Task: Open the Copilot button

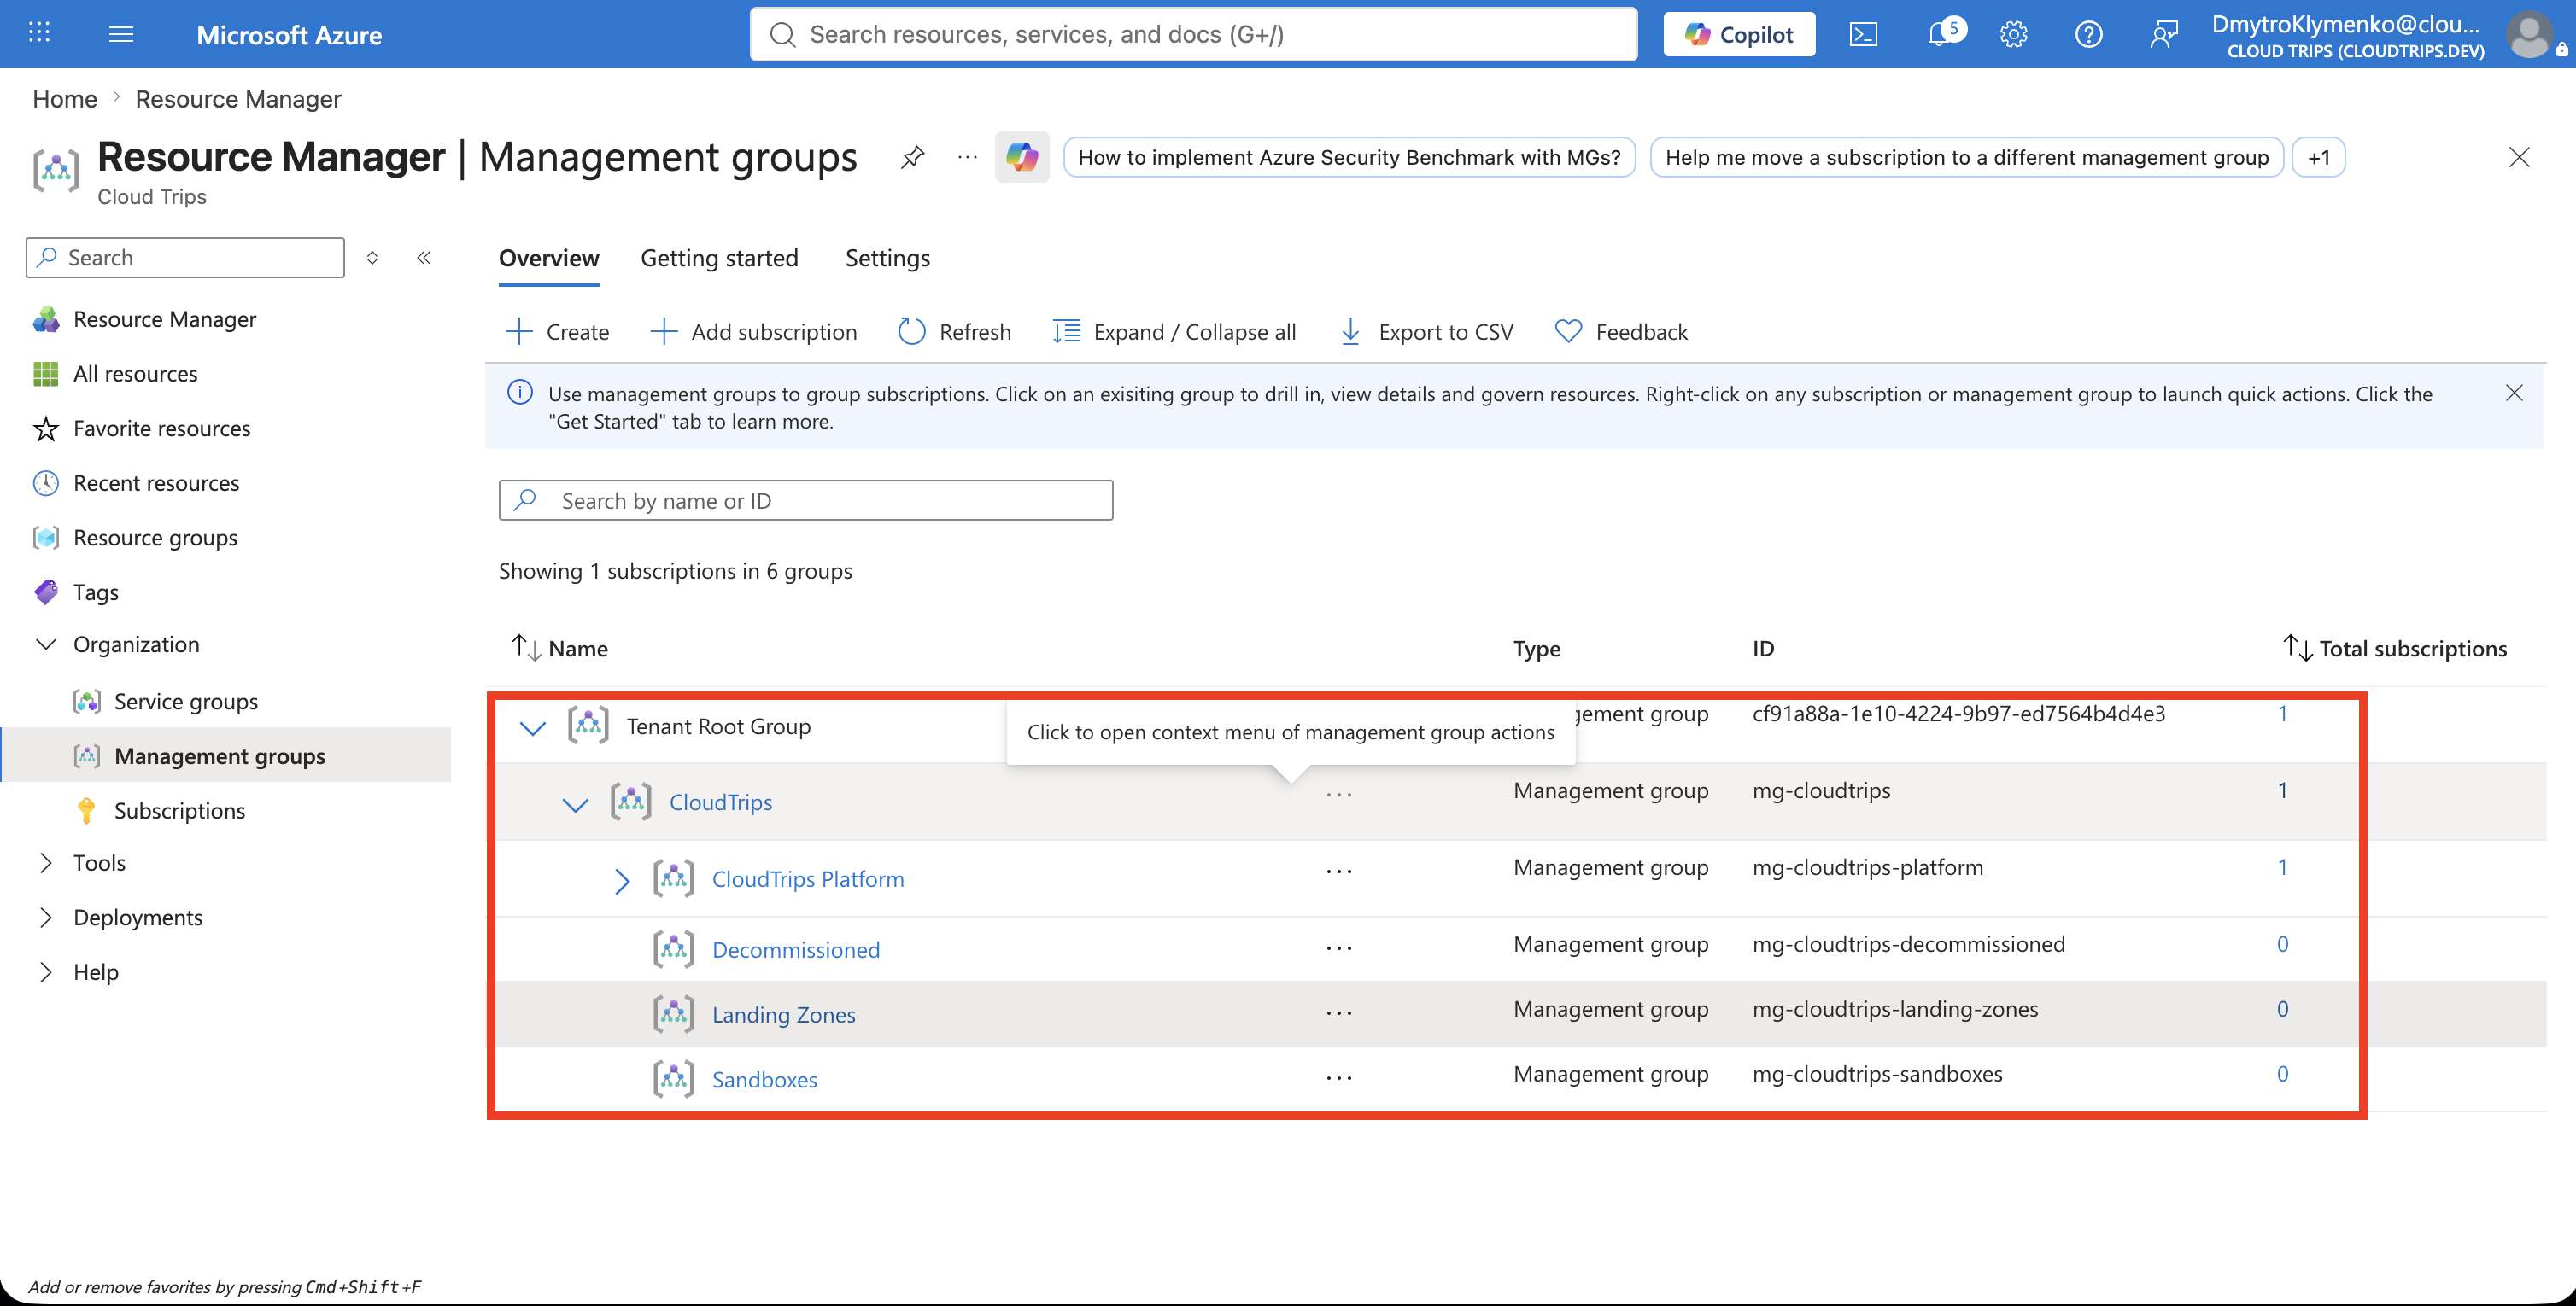Action: pyautogui.click(x=1739, y=34)
